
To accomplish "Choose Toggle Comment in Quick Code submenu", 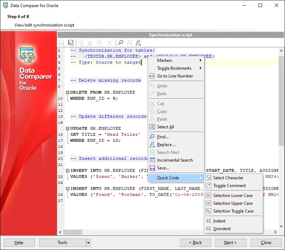I will pos(233,186).
